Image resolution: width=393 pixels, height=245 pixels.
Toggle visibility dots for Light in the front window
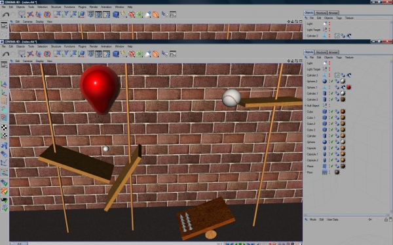point(329,63)
